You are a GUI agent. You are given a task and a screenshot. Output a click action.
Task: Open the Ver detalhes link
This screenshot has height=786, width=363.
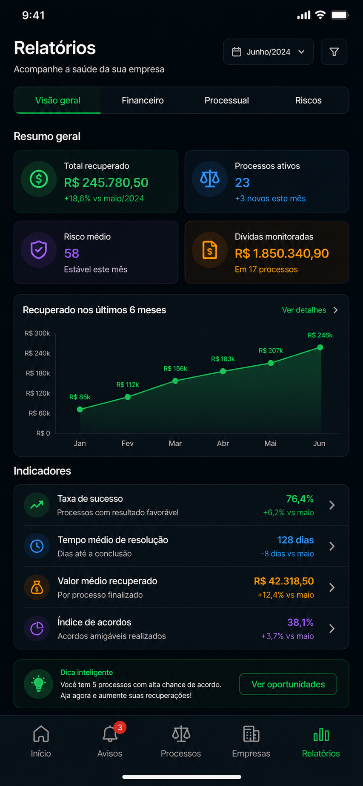310,310
